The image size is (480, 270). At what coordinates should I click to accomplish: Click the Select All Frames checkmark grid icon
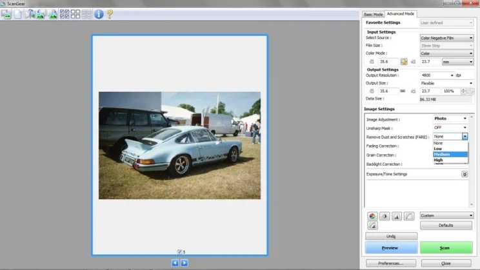tap(65, 14)
